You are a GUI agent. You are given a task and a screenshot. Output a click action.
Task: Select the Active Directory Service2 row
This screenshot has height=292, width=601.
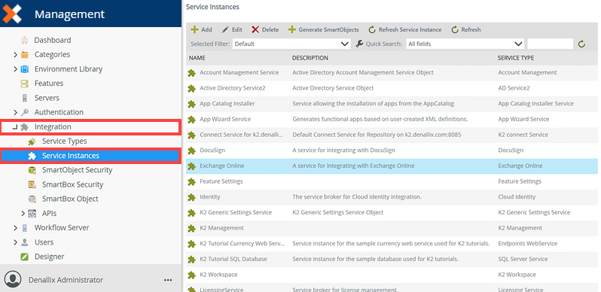point(392,88)
